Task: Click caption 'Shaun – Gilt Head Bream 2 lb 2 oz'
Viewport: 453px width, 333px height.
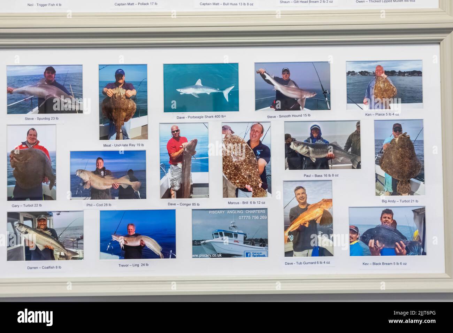Action: point(306,2)
